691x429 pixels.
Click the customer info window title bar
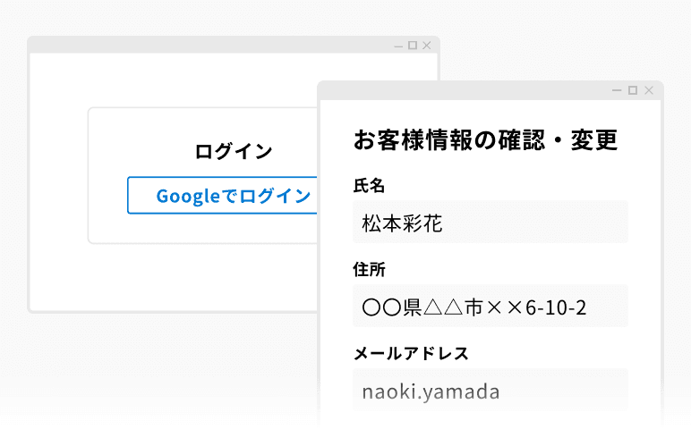(465, 90)
